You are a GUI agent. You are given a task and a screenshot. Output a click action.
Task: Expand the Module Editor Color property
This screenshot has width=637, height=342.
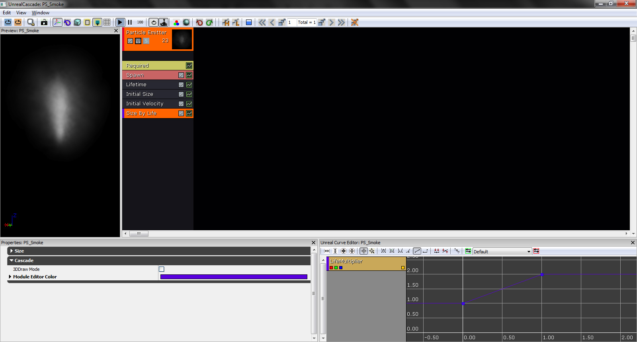10,277
